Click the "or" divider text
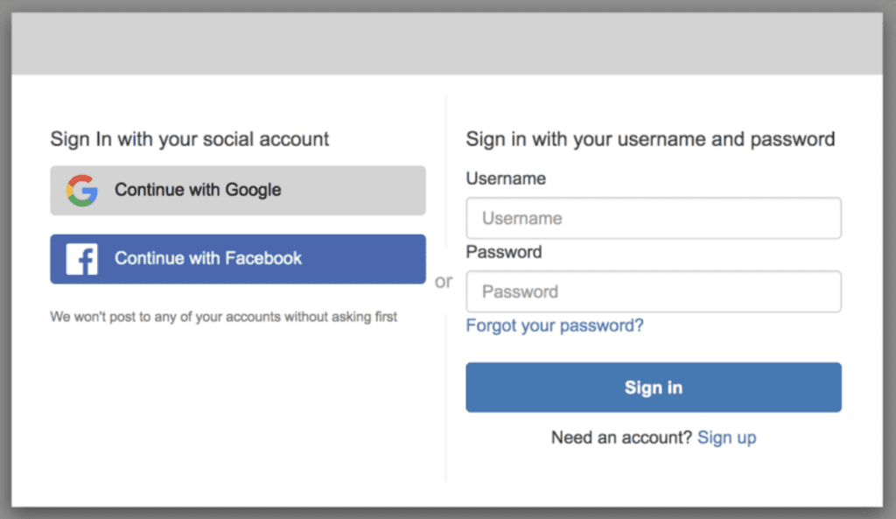Viewport: 896px width, 519px height. [x=444, y=281]
